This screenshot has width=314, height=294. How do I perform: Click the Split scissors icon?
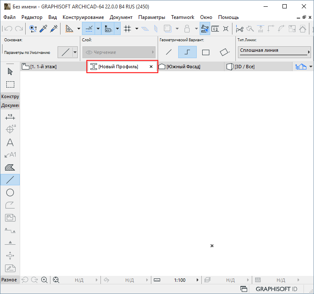[x=240, y=29]
